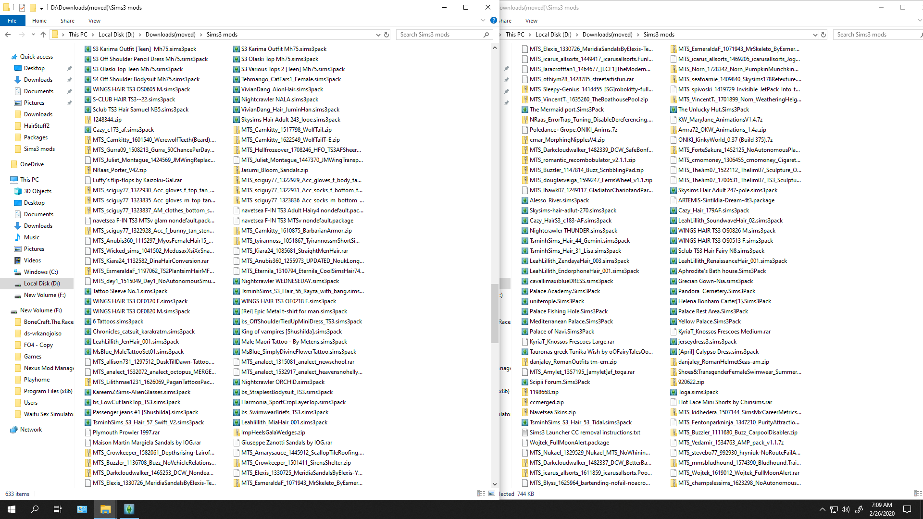Image resolution: width=923 pixels, height=519 pixels.
Task: Go up one folder level with Up arrow
Action: (43, 35)
